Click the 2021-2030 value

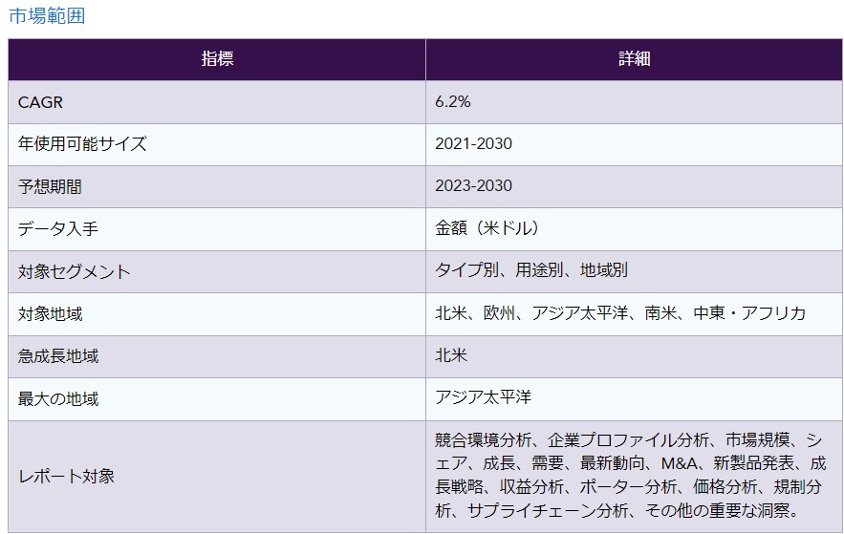(474, 143)
